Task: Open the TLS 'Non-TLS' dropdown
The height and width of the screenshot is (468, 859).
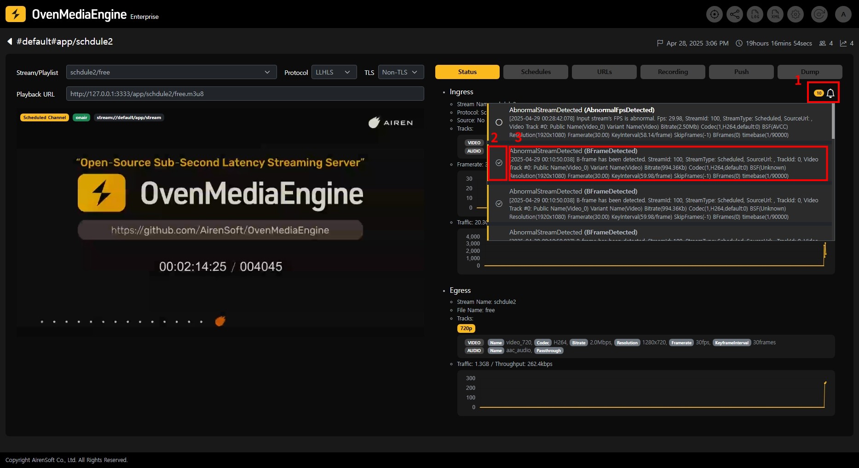Action: coord(401,72)
